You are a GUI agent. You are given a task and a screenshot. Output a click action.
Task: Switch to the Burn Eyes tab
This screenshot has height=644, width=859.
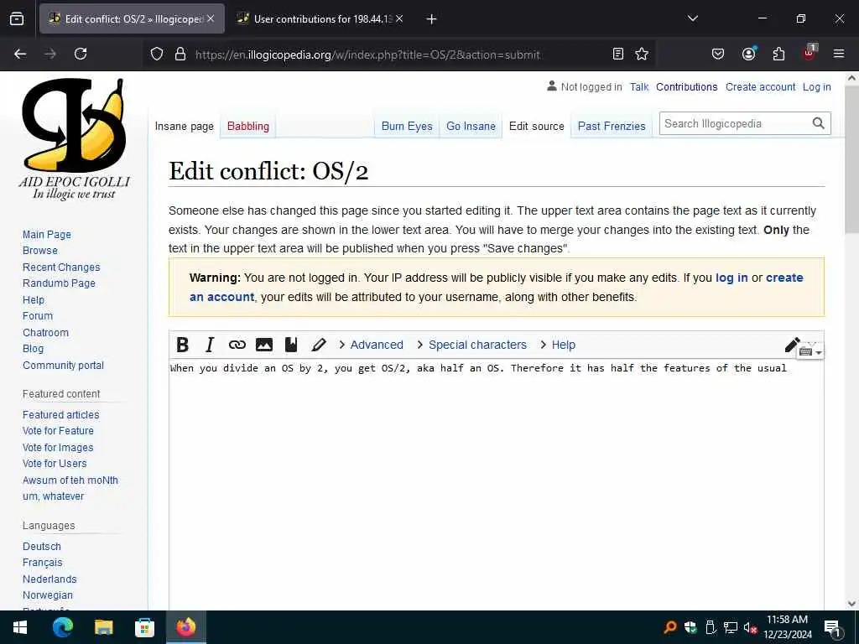[x=407, y=126]
